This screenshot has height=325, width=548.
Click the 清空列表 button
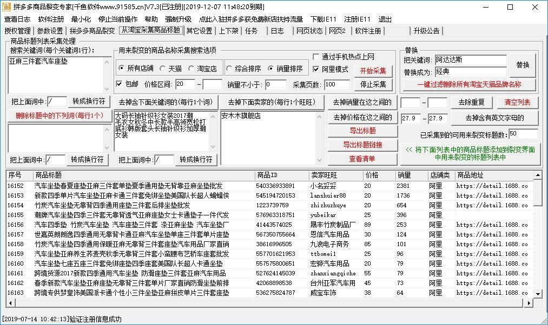click(517, 102)
